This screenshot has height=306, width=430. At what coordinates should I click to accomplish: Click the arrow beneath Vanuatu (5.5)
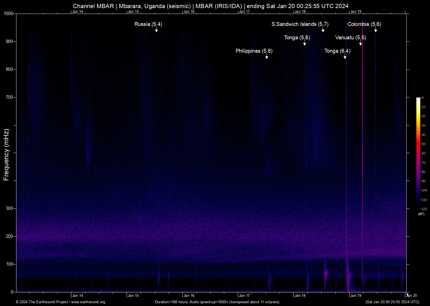coord(361,43)
